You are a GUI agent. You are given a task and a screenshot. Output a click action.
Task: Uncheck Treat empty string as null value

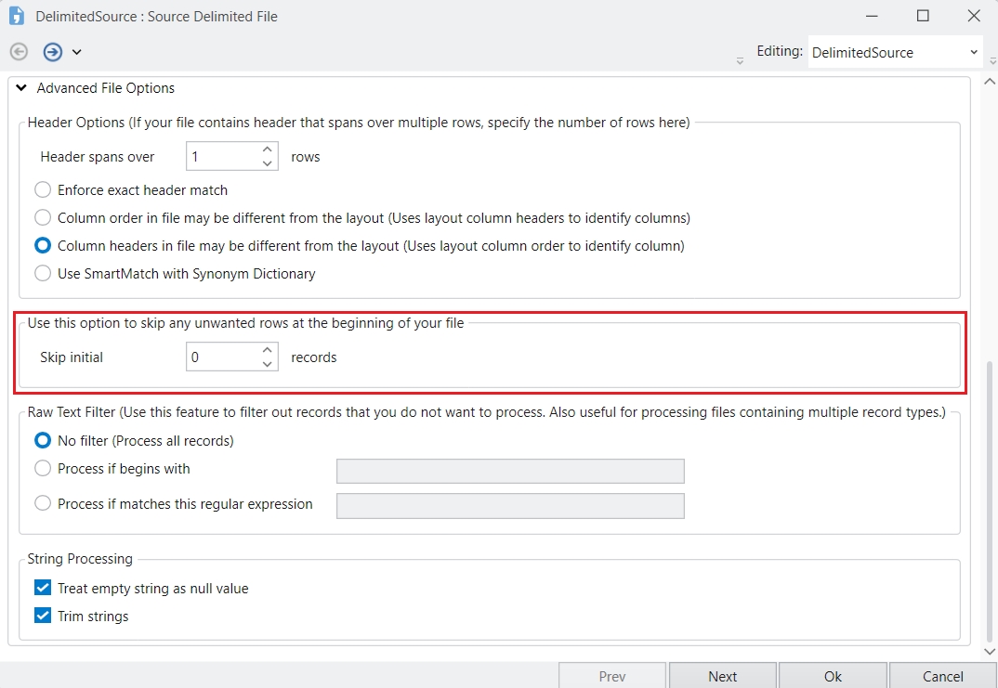[x=43, y=589]
